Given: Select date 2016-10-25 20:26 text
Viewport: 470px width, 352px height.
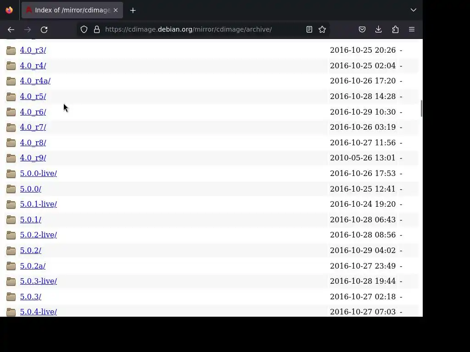Looking at the screenshot, I should pos(363,50).
